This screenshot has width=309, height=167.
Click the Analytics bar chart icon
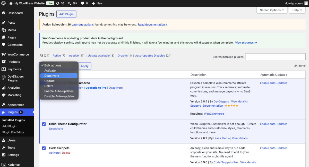[x=4, y=88]
